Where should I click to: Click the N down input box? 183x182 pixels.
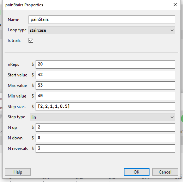(x=105, y=138)
